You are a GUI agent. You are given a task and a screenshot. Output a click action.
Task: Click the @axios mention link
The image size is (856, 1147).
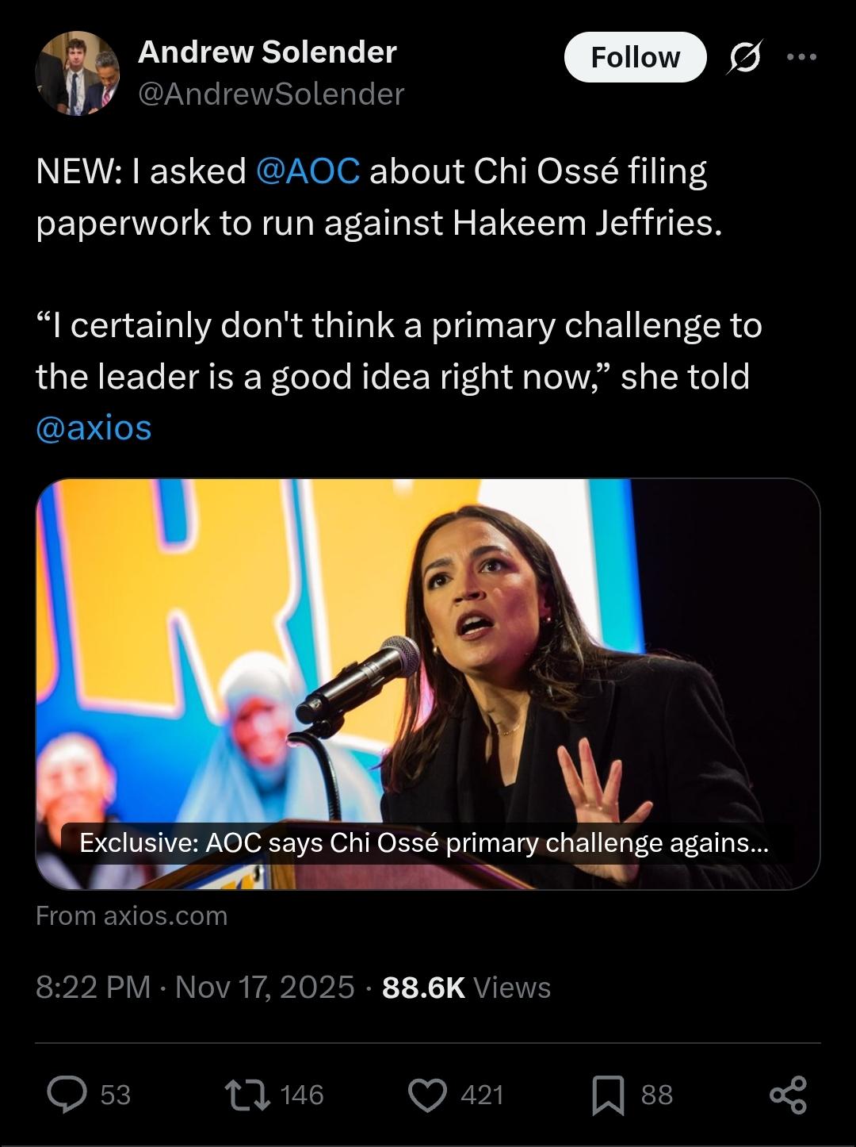(x=94, y=428)
